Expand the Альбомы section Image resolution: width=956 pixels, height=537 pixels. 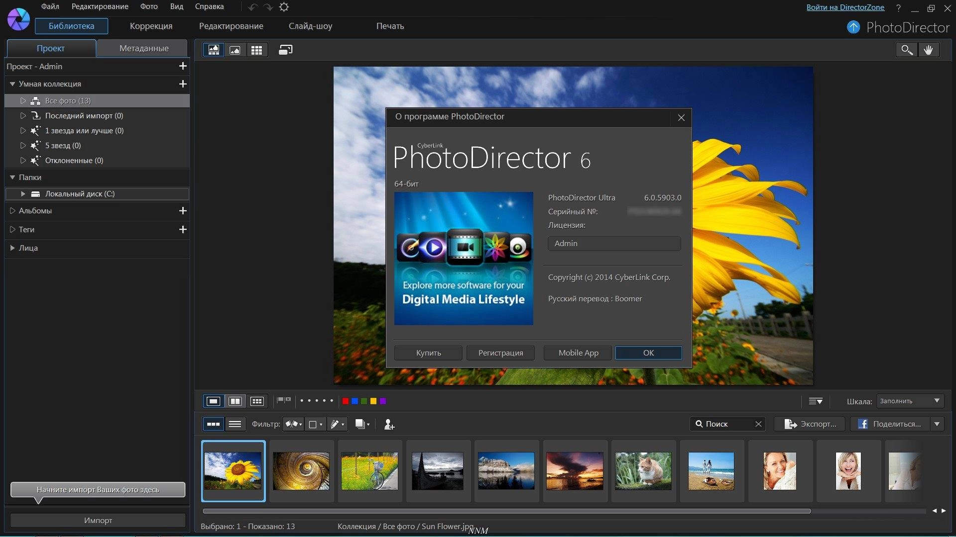pyautogui.click(x=12, y=211)
